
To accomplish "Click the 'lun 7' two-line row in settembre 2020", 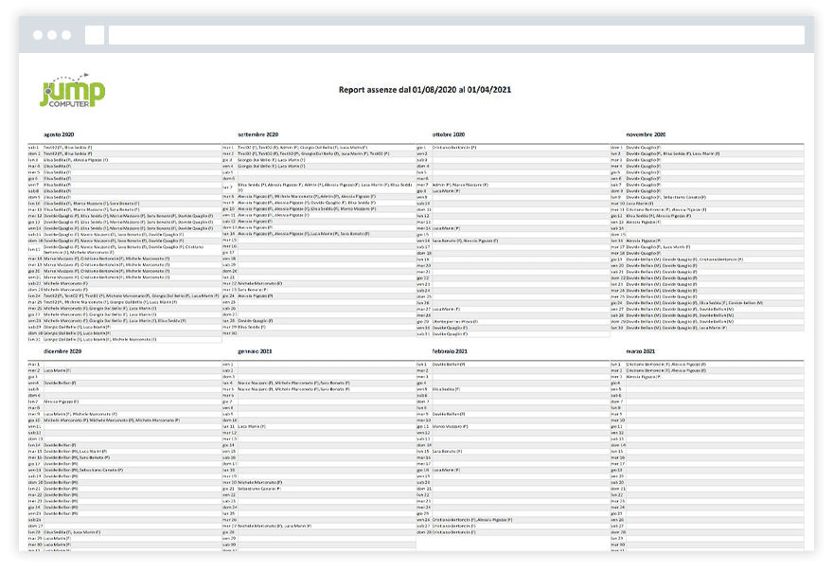I will point(318,188).
